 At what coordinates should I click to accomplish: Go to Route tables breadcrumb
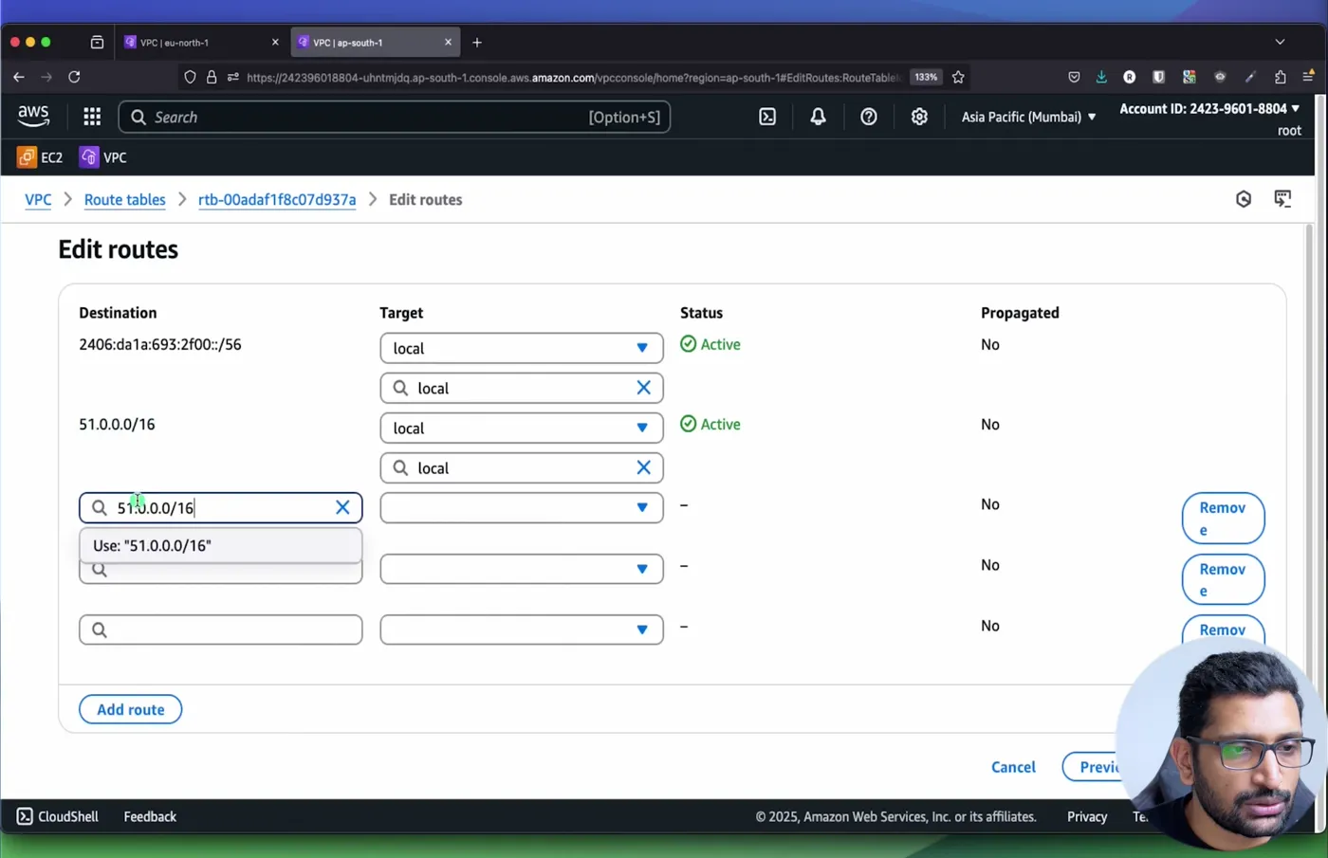(124, 199)
